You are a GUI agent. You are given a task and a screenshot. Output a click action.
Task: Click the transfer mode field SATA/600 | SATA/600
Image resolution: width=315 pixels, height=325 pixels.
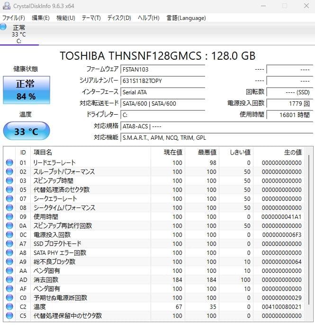point(162,103)
